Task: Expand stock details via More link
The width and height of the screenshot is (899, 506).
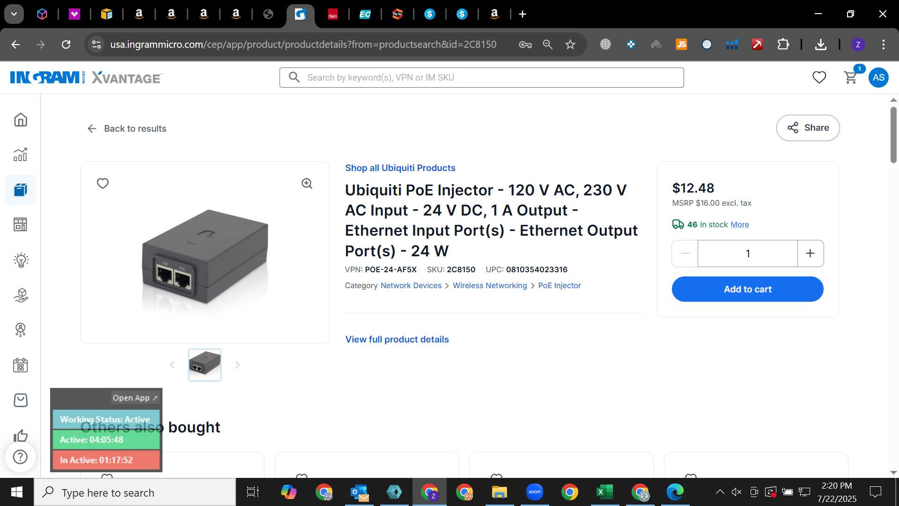Action: coord(739,225)
